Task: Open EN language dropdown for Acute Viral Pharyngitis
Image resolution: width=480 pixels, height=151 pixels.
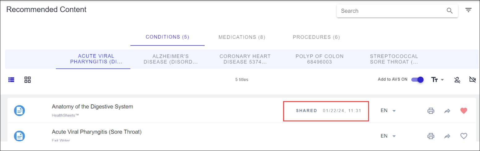Action: (388, 136)
